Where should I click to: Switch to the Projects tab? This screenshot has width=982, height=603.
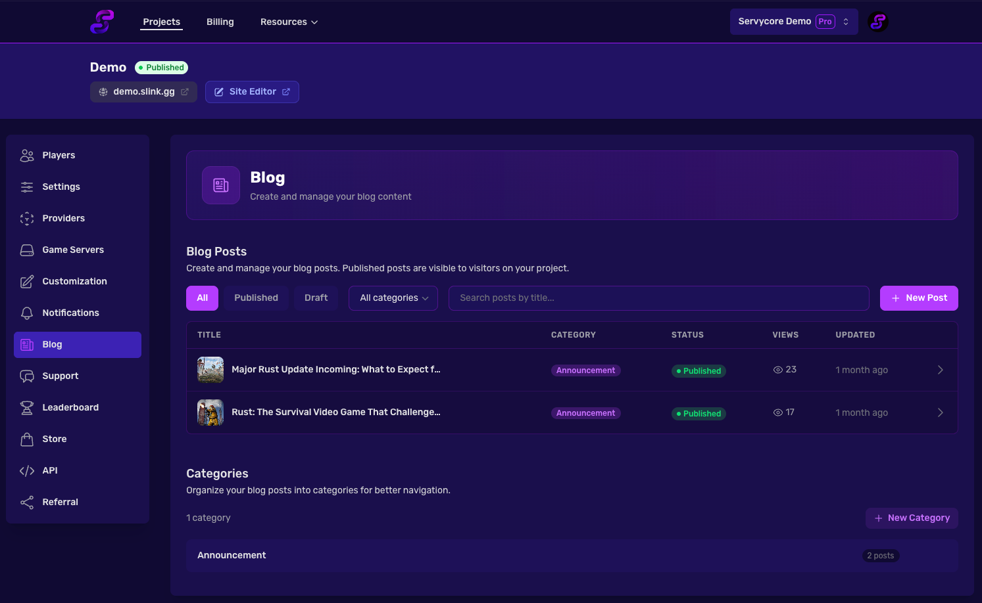tap(161, 22)
